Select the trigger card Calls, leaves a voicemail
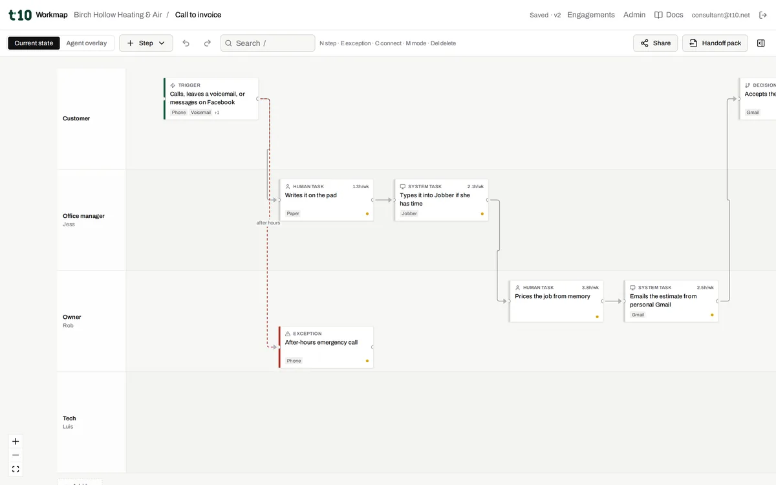 pyautogui.click(x=211, y=99)
